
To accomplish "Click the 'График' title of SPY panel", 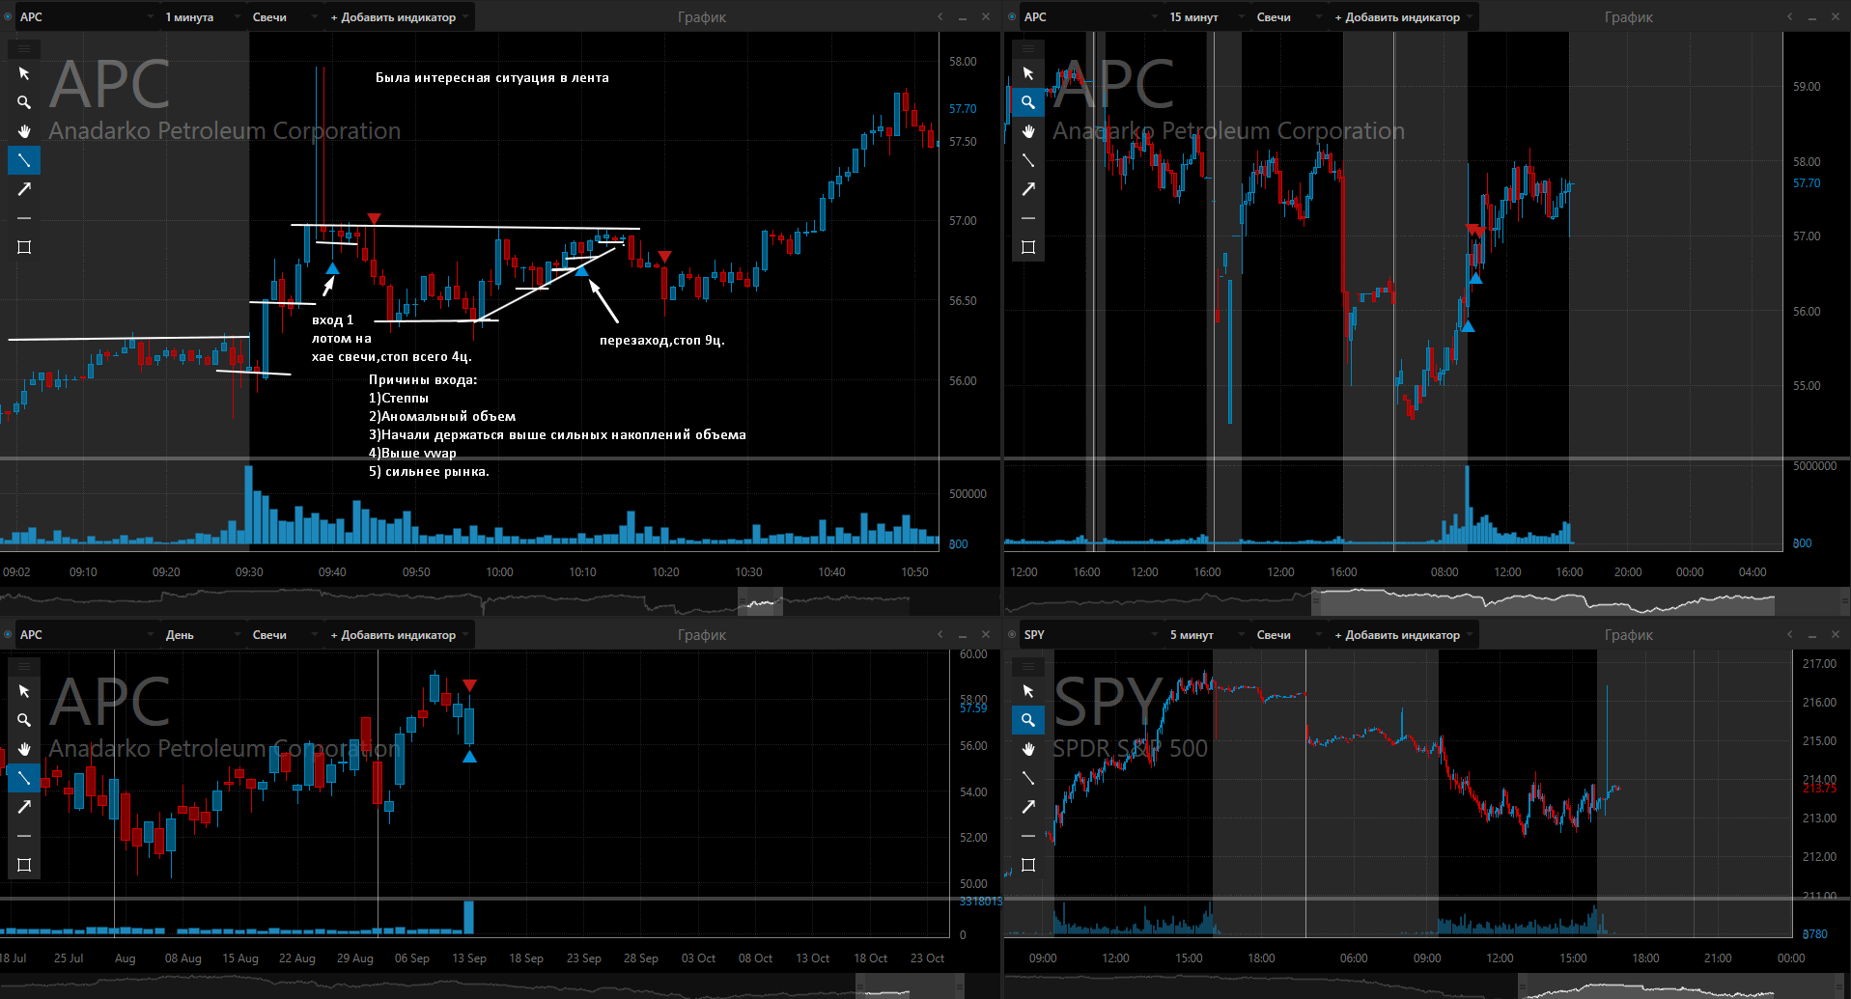I will tap(1629, 635).
